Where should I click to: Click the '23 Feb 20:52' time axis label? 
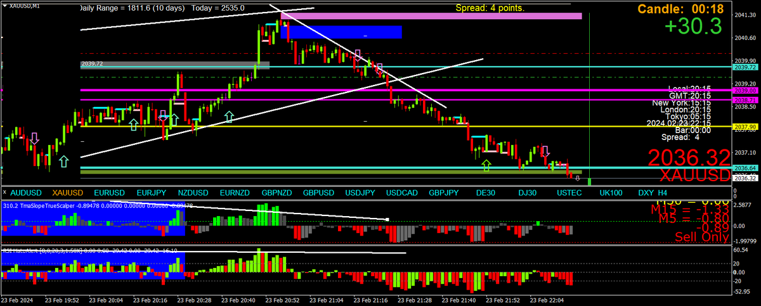tap(283, 301)
